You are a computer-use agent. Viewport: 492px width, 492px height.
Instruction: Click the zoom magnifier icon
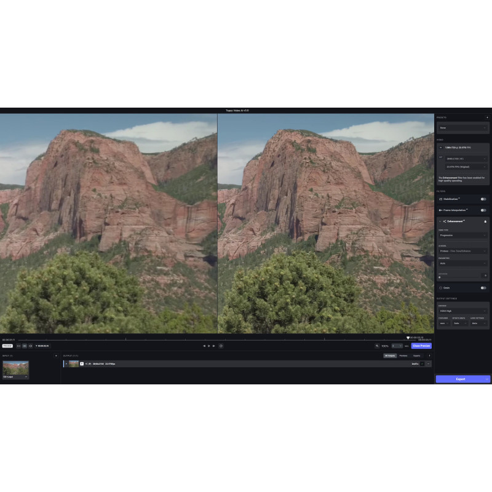point(377,346)
